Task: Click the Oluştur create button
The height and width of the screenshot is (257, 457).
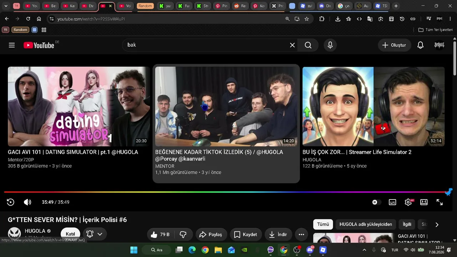Action: (x=394, y=45)
